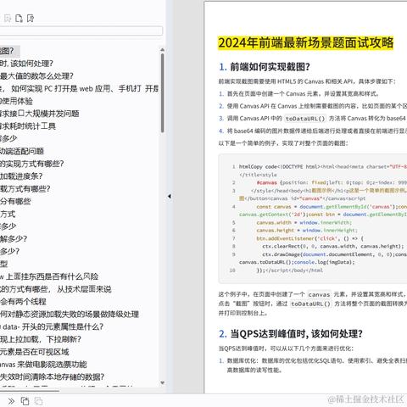The height and width of the screenshot is (407, 407).
Task: Click the dark overlapping-pages icon at sidebar bottom
Action: tap(25, 401)
